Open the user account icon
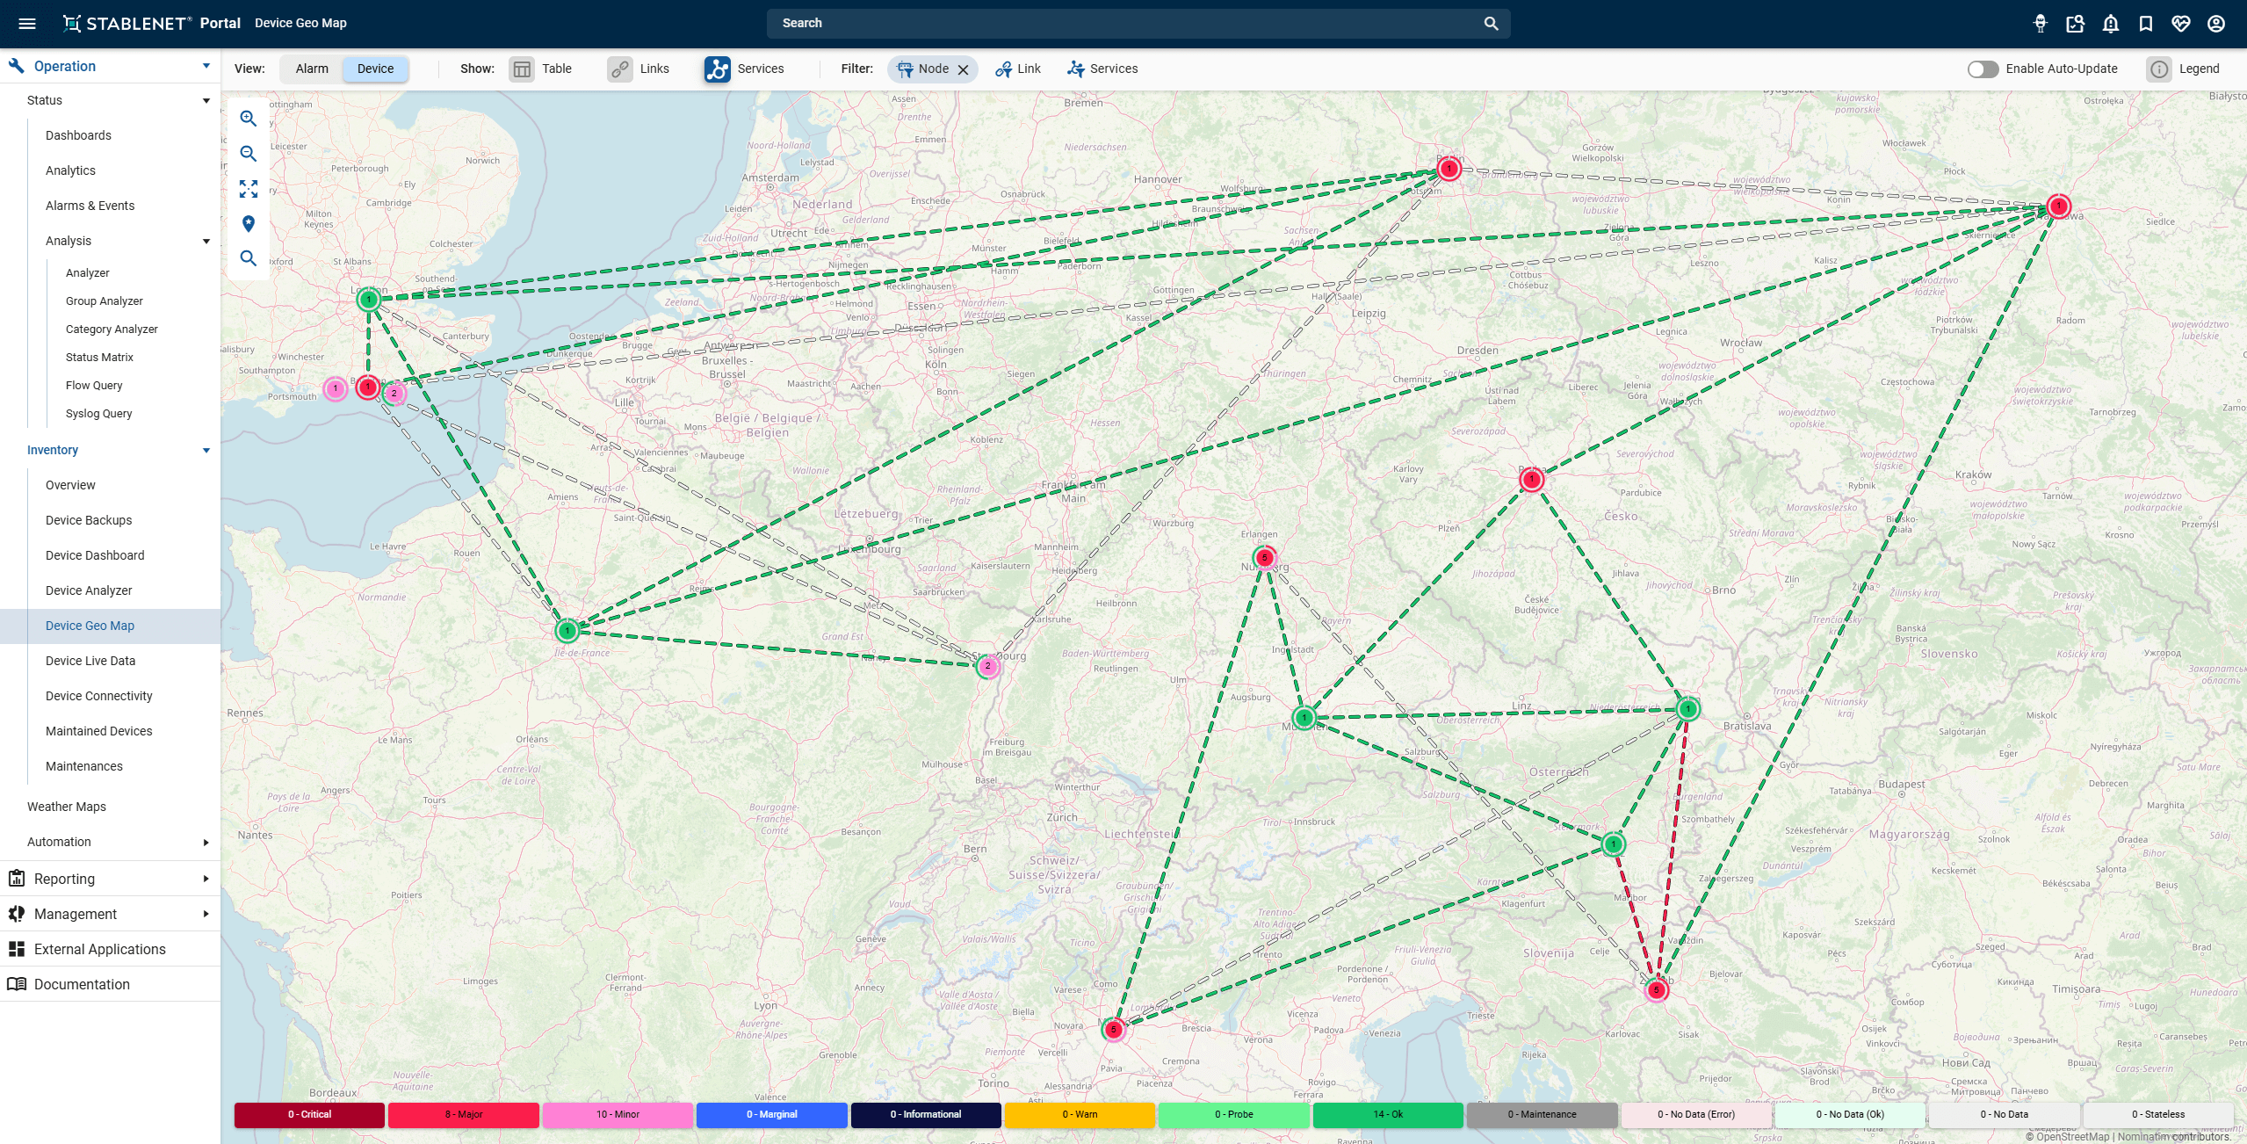The image size is (2247, 1144). point(2216,24)
